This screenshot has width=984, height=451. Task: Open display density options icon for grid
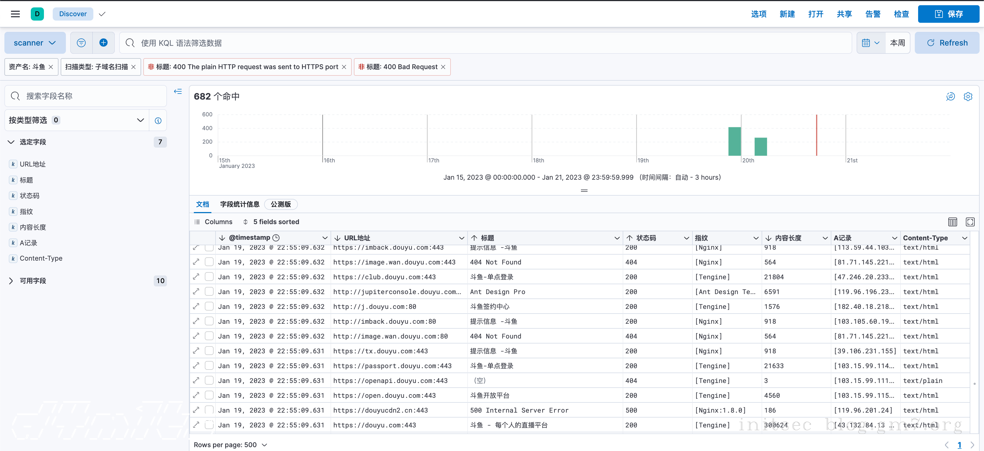pos(952,222)
